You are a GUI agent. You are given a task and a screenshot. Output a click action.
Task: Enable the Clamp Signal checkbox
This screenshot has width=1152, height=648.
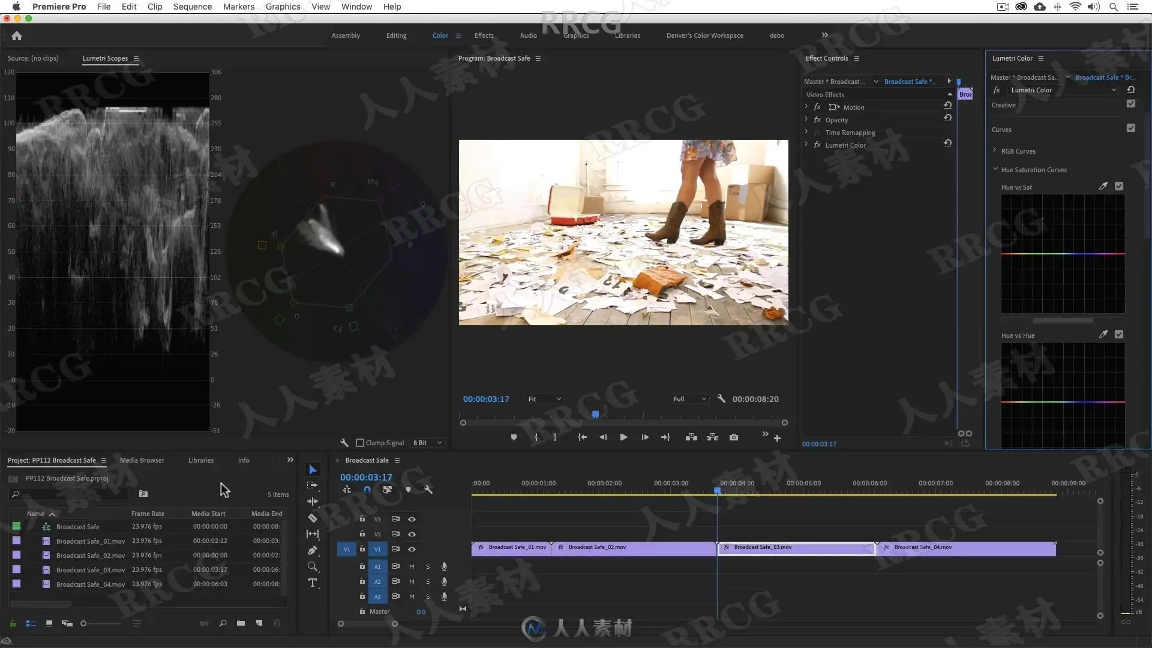point(360,443)
